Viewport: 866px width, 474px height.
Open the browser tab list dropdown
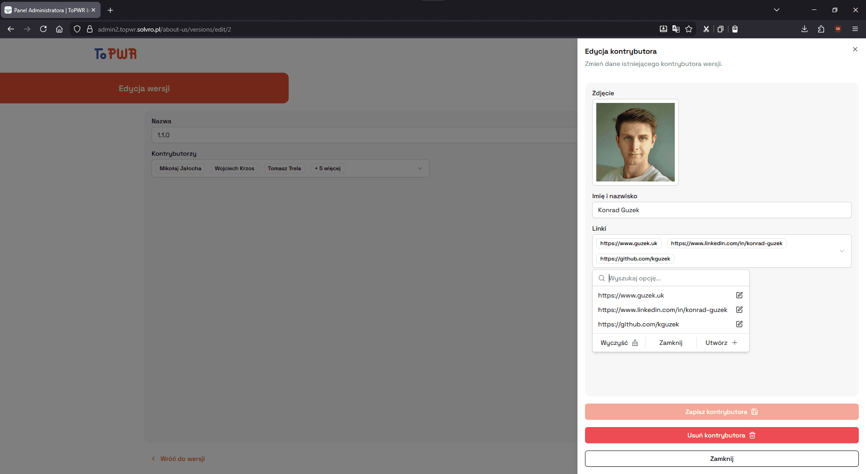point(777,9)
